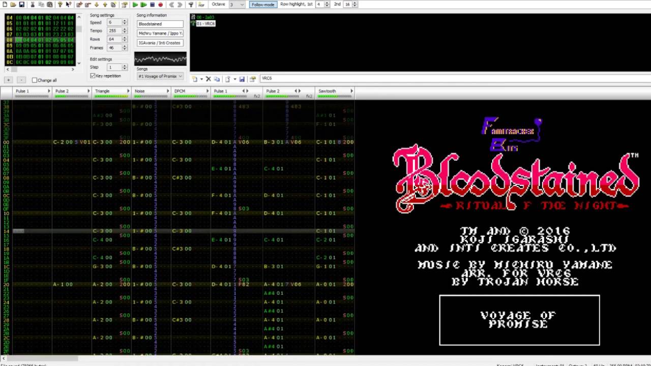Cut the selection
651x366 pixels.
coord(33,5)
